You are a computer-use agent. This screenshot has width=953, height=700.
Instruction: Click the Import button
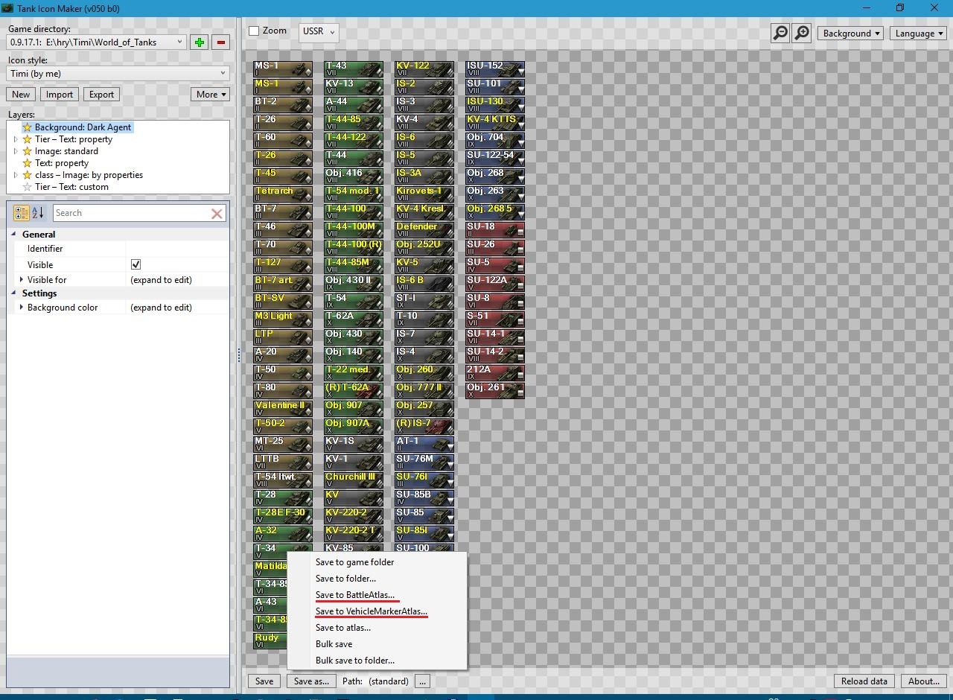click(x=60, y=95)
